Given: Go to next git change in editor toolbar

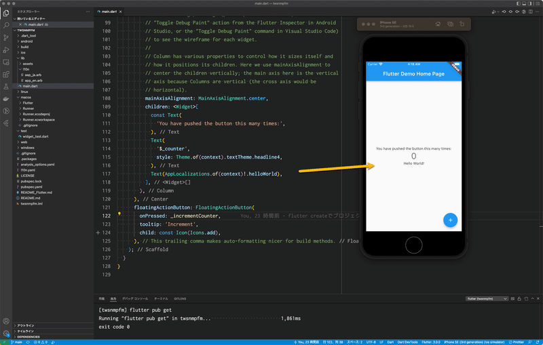Looking at the screenshot, I should pyautogui.click(x=517, y=12).
